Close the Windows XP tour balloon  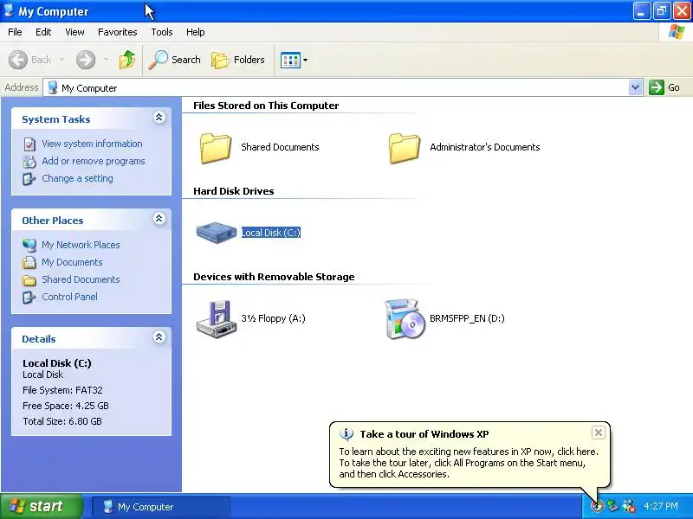click(598, 432)
